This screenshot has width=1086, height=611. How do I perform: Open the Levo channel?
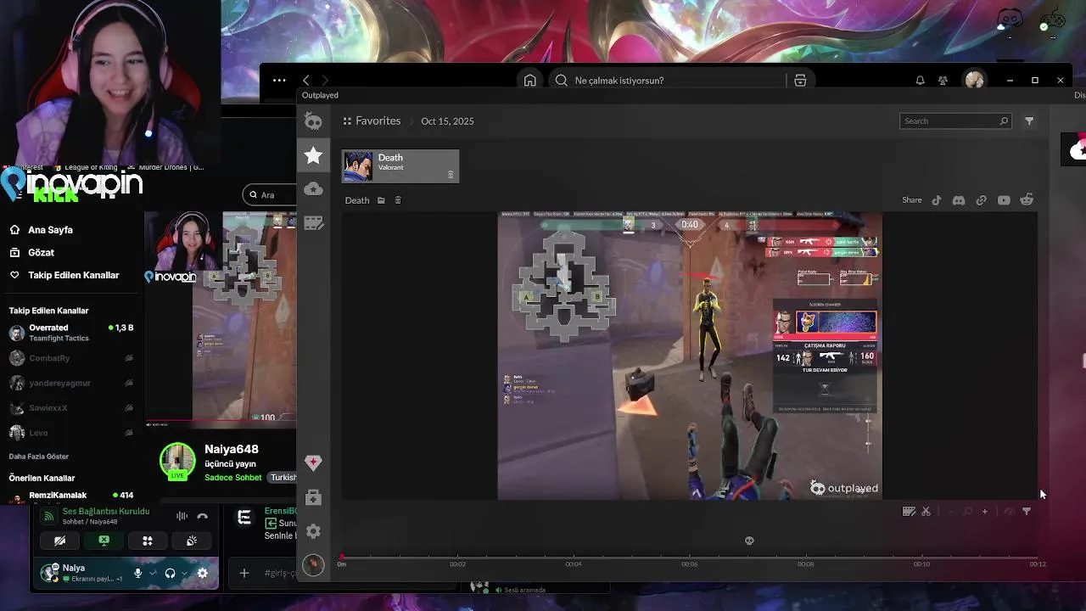[71, 433]
